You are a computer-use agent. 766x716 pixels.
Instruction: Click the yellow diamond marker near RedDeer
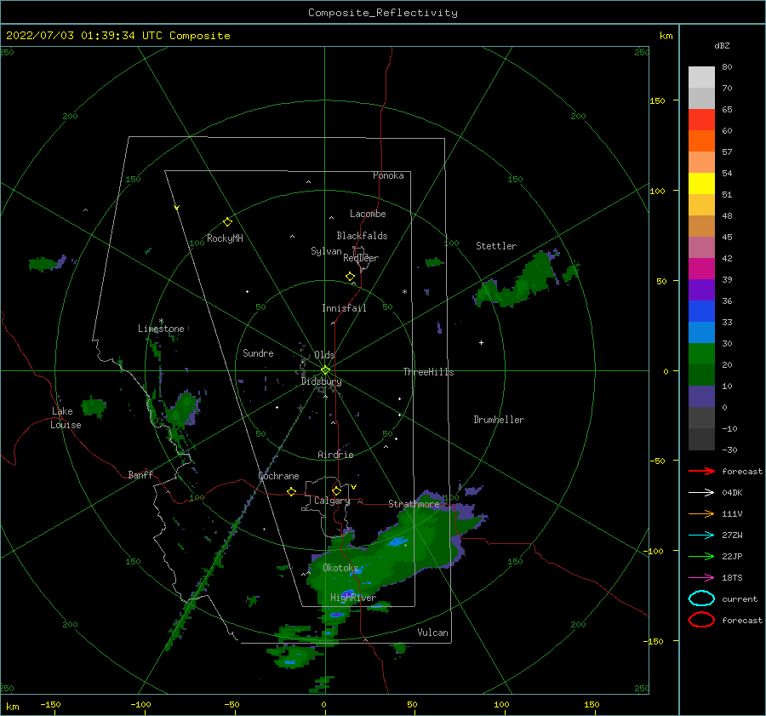pyautogui.click(x=350, y=277)
